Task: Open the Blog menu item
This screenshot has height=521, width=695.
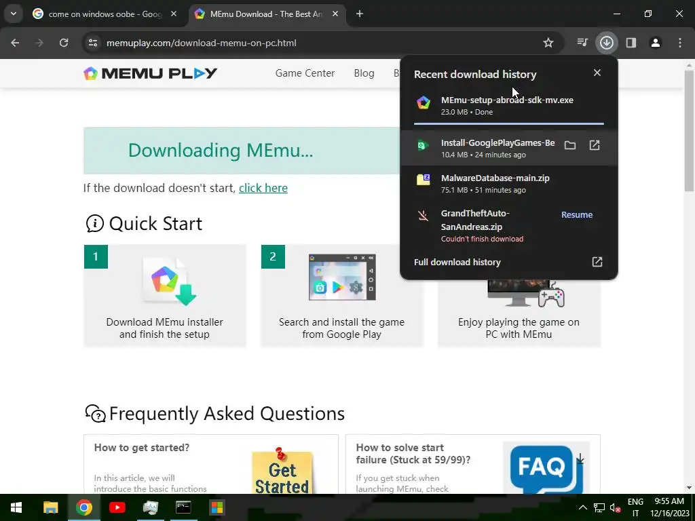Action: point(364,73)
